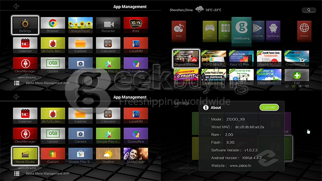Go back from lower App Management screen

pos(16,97)
